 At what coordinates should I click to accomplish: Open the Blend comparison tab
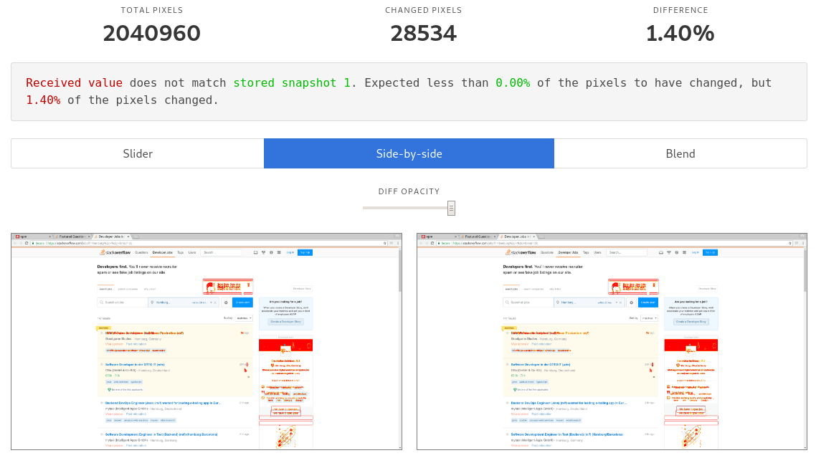click(680, 153)
